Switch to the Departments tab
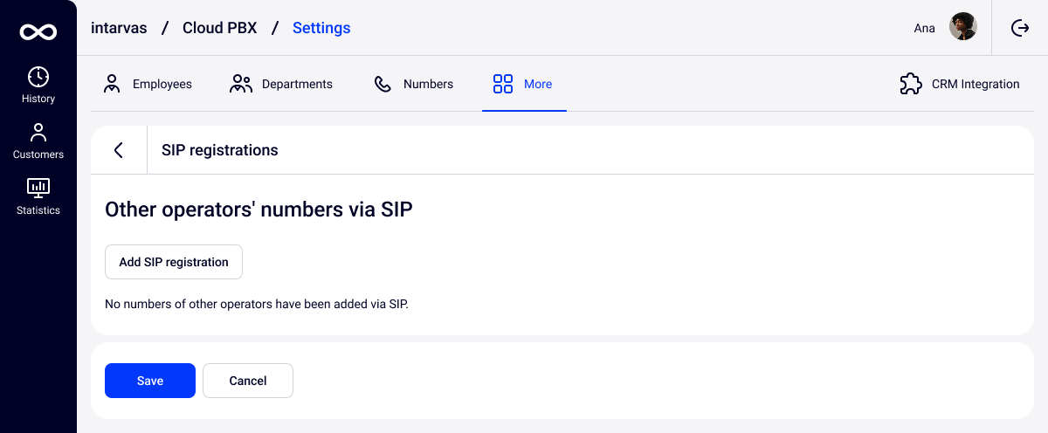The image size is (1048, 433). [297, 85]
